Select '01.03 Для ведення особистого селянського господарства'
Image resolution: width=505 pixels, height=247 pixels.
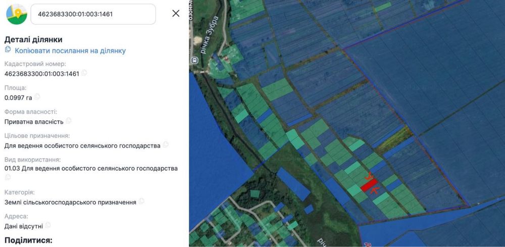[91, 168]
